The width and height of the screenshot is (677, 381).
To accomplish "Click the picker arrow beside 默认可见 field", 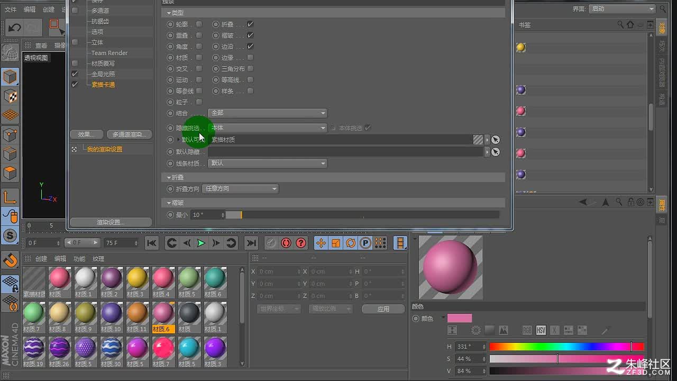I will coord(496,140).
